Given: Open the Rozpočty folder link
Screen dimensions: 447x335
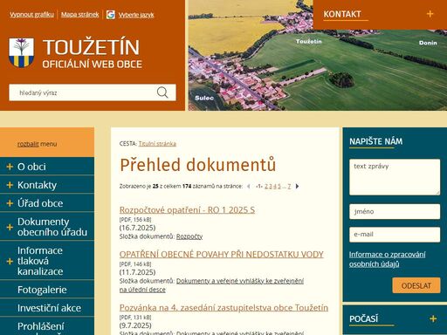Looking at the screenshot, I should (189, 236).
